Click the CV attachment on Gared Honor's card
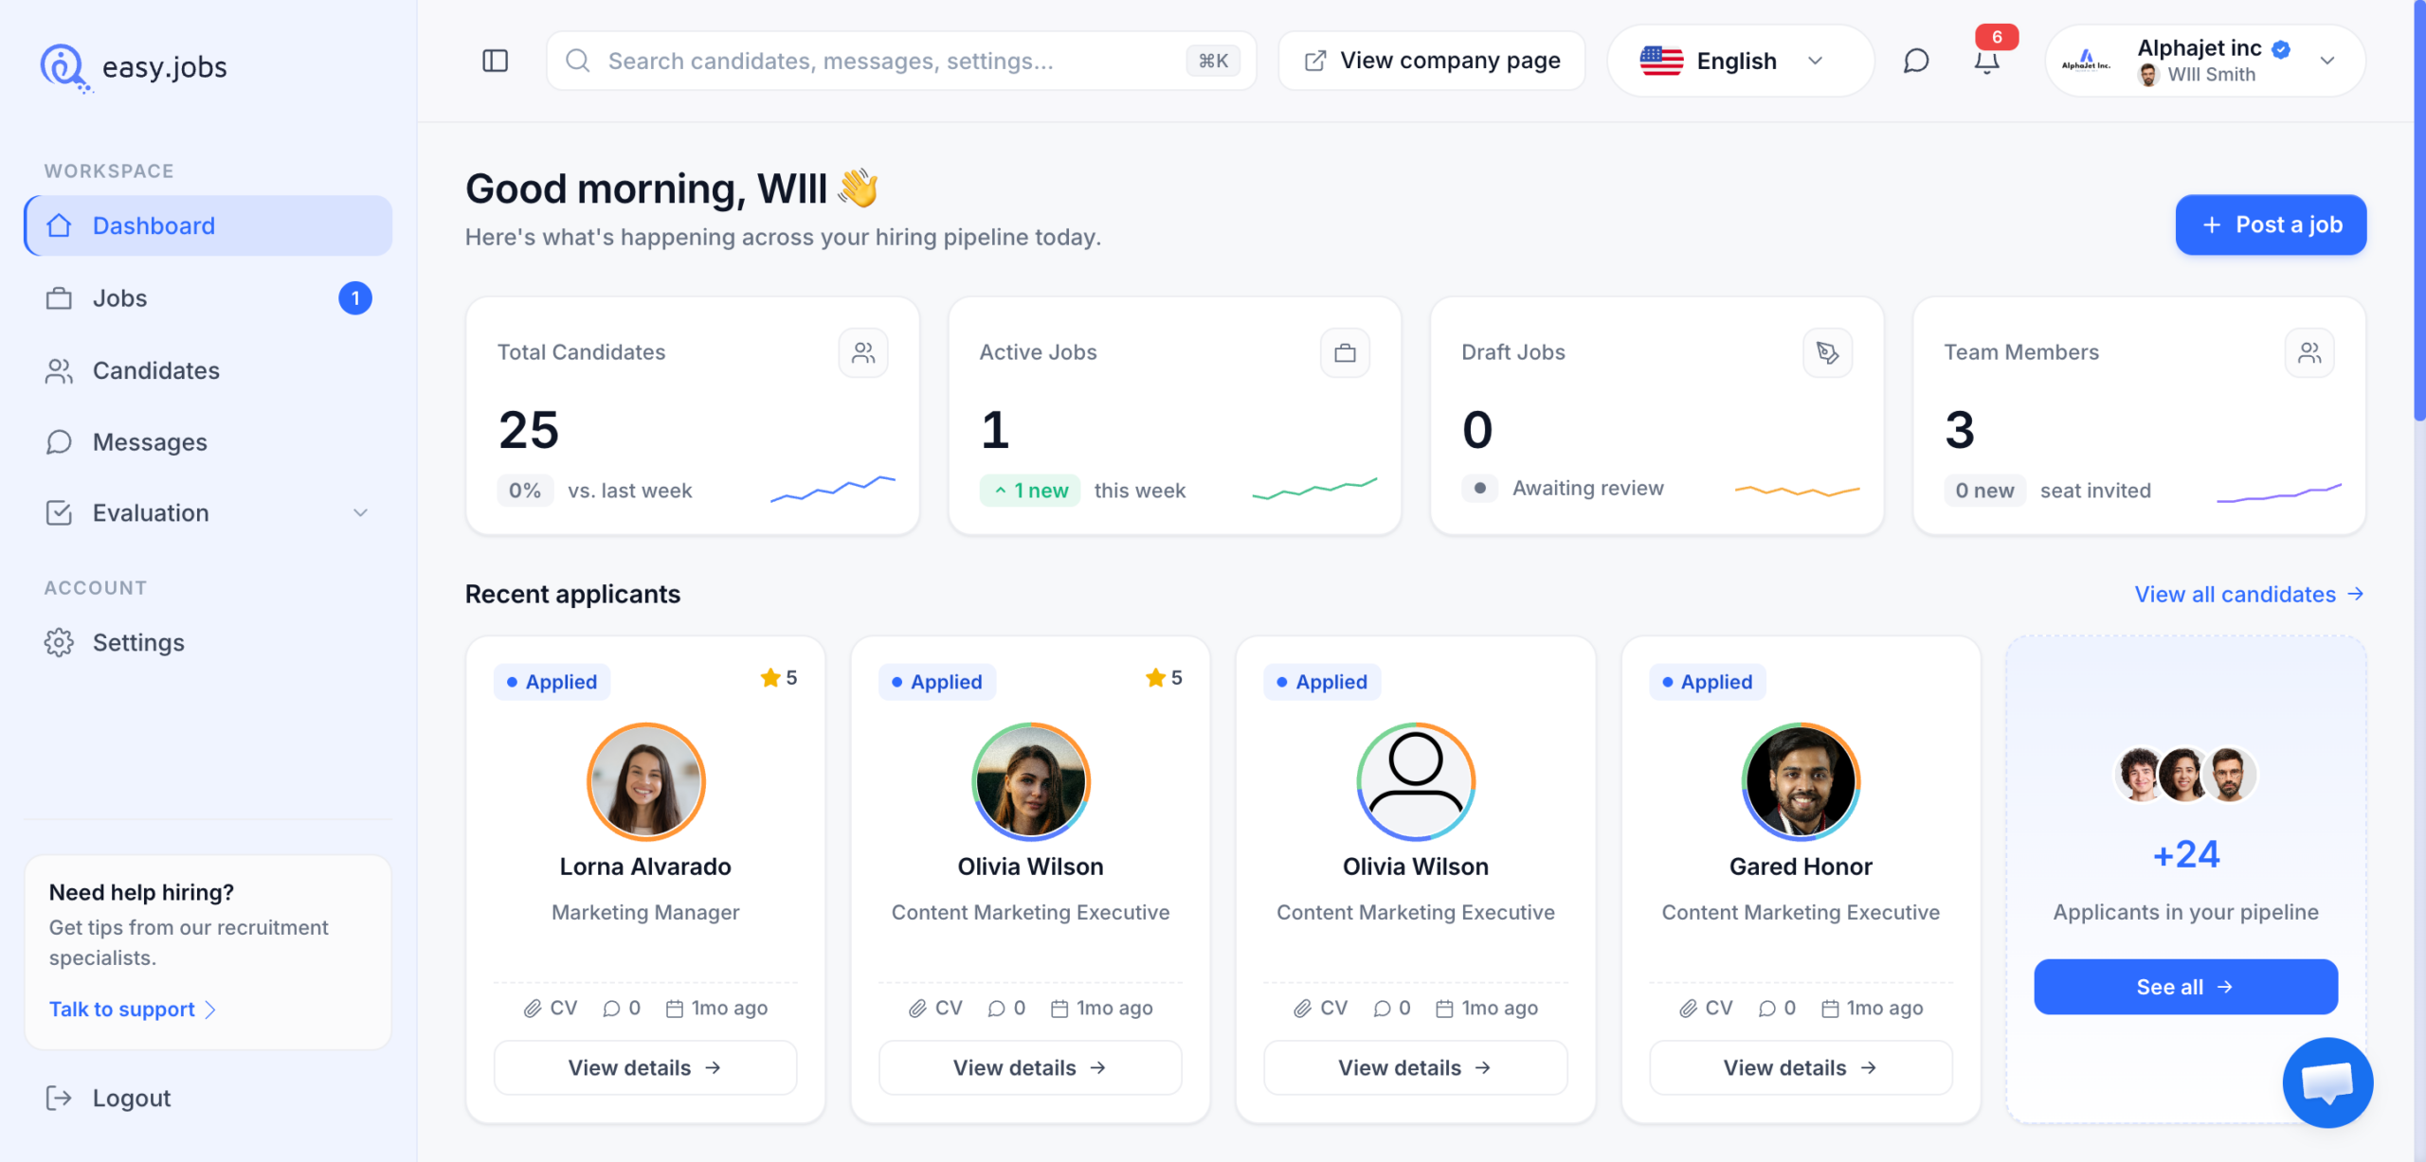The width and height of the screenshot is (2426, 1162). click(1706, 1009)
